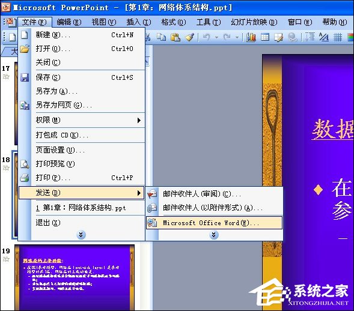Click the PowerPoint document icon by the menu bar
354x311 pixels.
11,22
